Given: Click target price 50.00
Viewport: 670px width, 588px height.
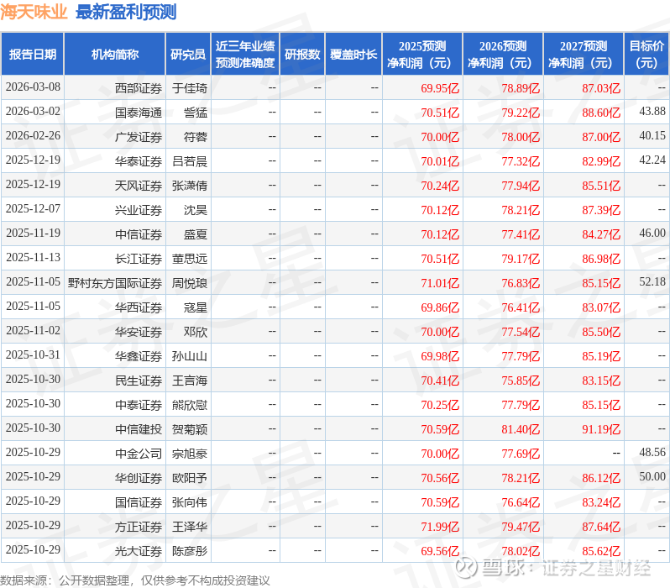Looking at the screenshot, I should pos(652,477).
